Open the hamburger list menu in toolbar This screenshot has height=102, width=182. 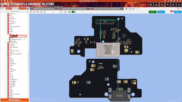[65, 12]
